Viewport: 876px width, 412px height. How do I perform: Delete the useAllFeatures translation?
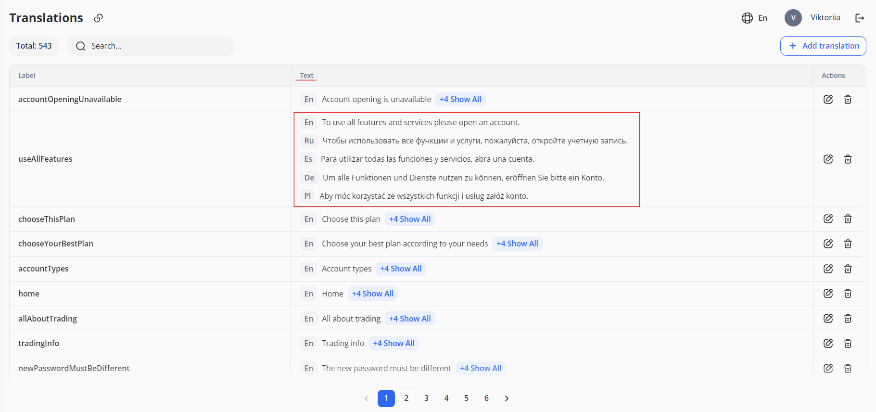(x=848, y=159)
